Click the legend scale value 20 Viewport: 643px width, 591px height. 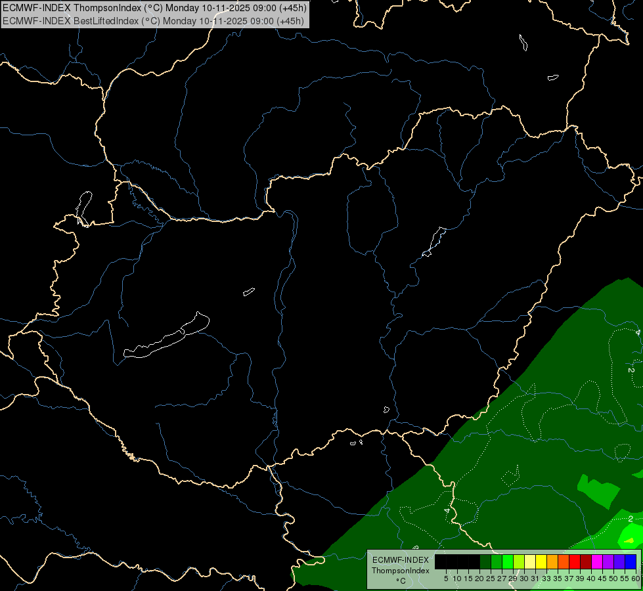479,579
